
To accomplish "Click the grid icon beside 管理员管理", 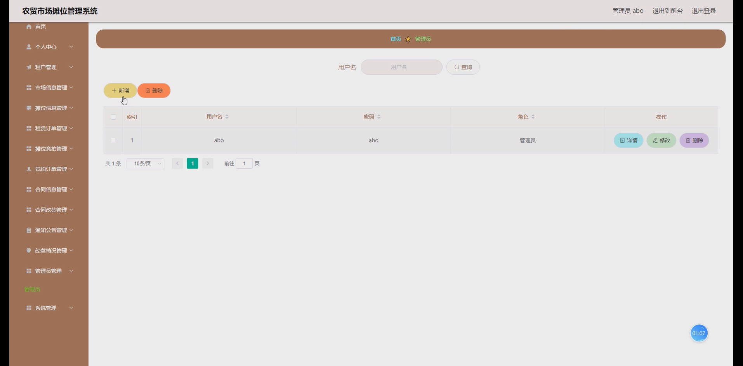I will point(29,271).
